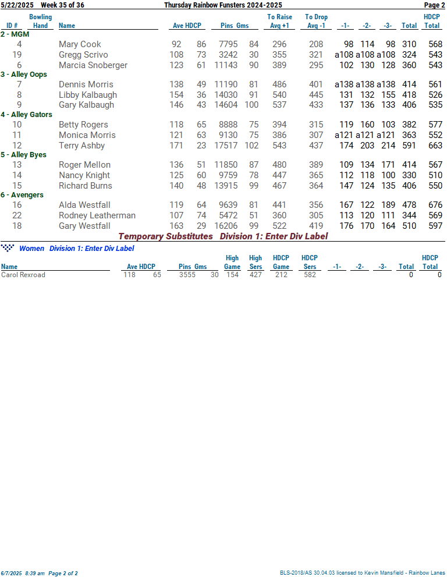Click Betty Rogers' game two score 160

pos(367,125)
